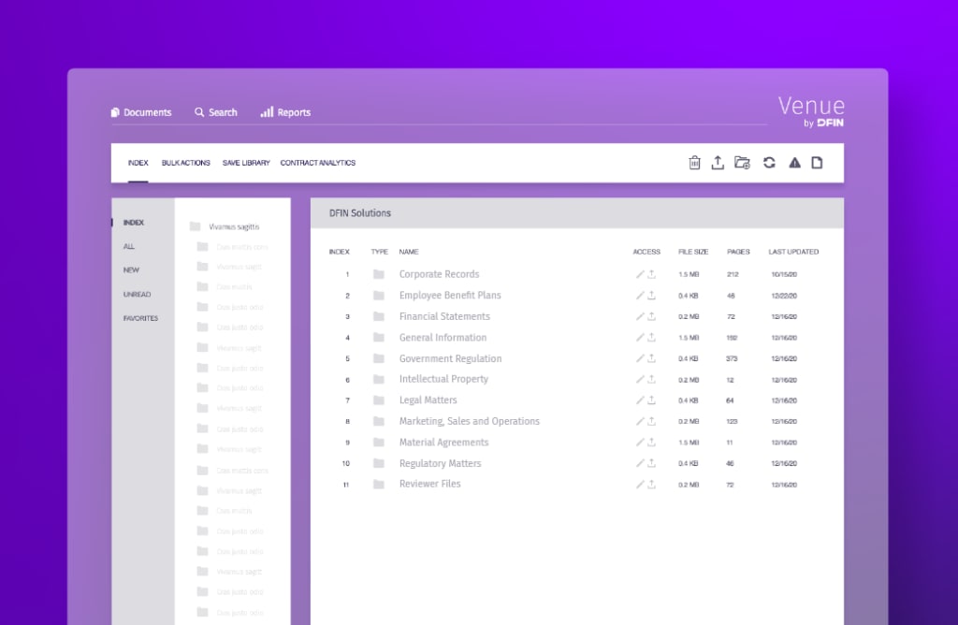This screenshot has height=625, width=958.
Task: Click edit pencil icon for General Information
Action: click(x=640, y=337)
